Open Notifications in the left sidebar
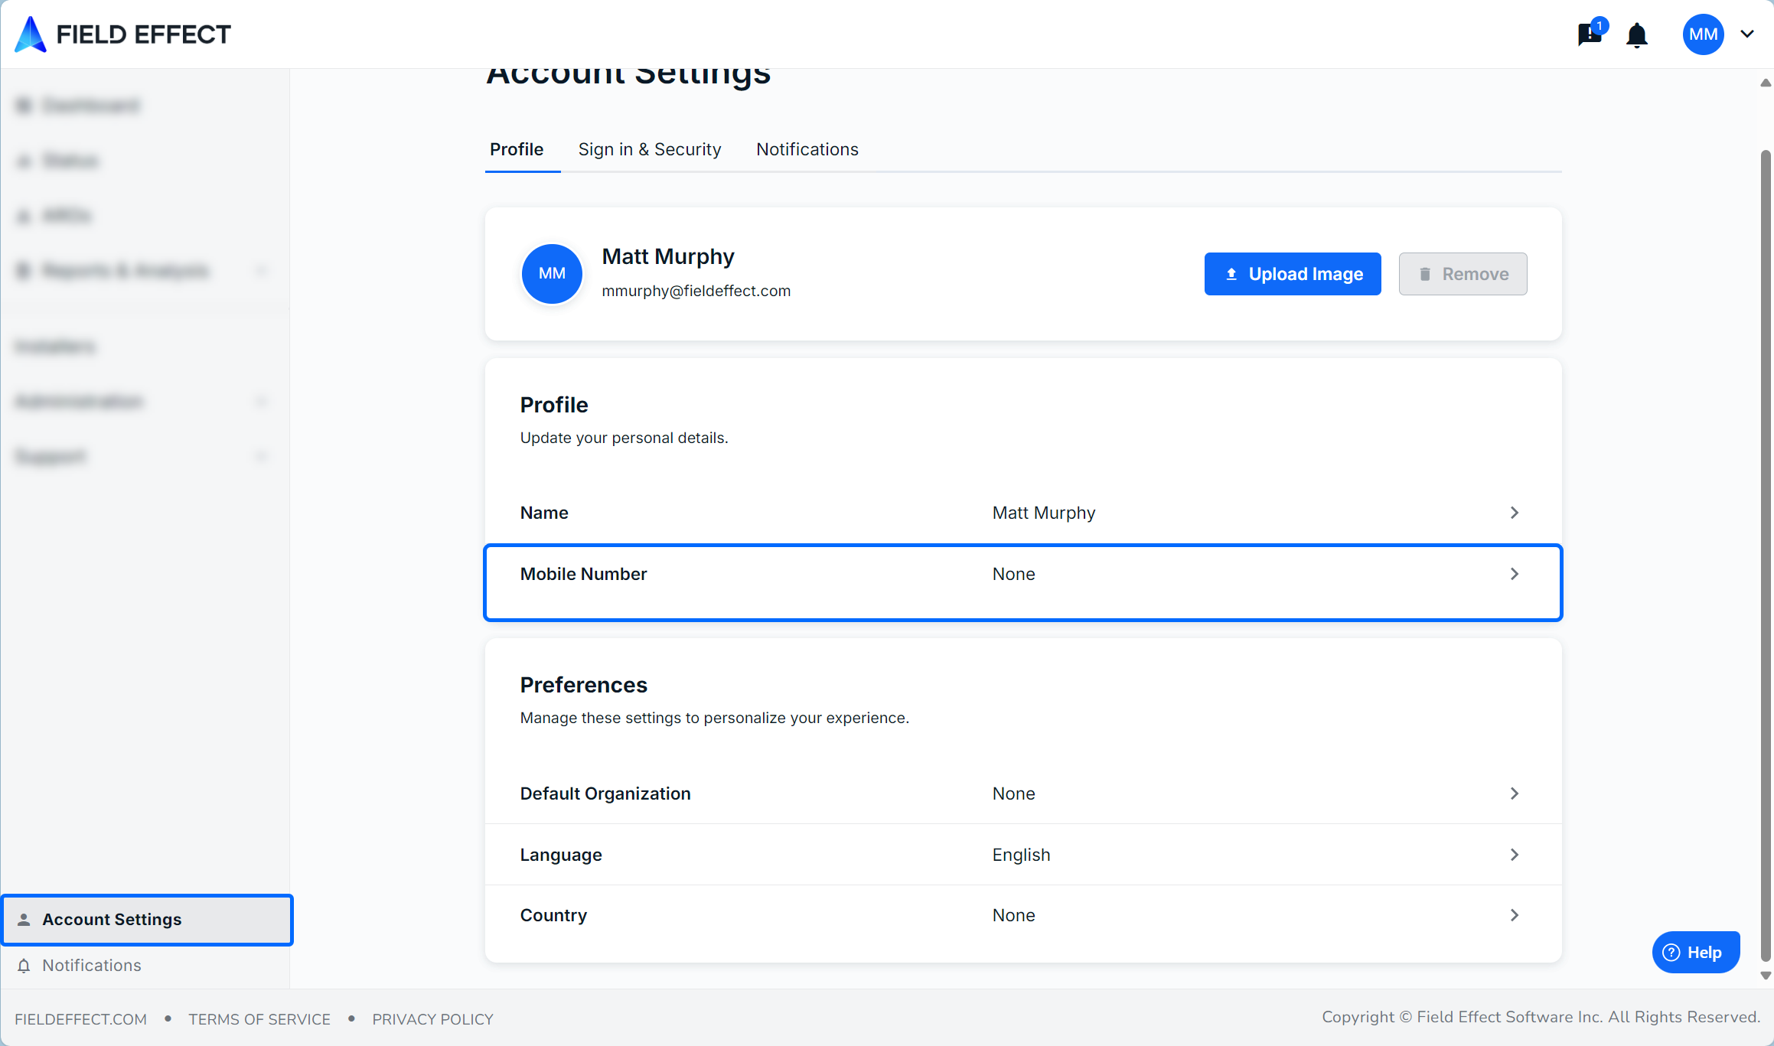 [91, 965]
